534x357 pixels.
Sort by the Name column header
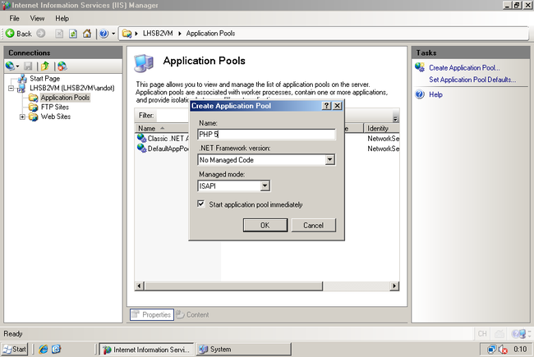point(162,128)
